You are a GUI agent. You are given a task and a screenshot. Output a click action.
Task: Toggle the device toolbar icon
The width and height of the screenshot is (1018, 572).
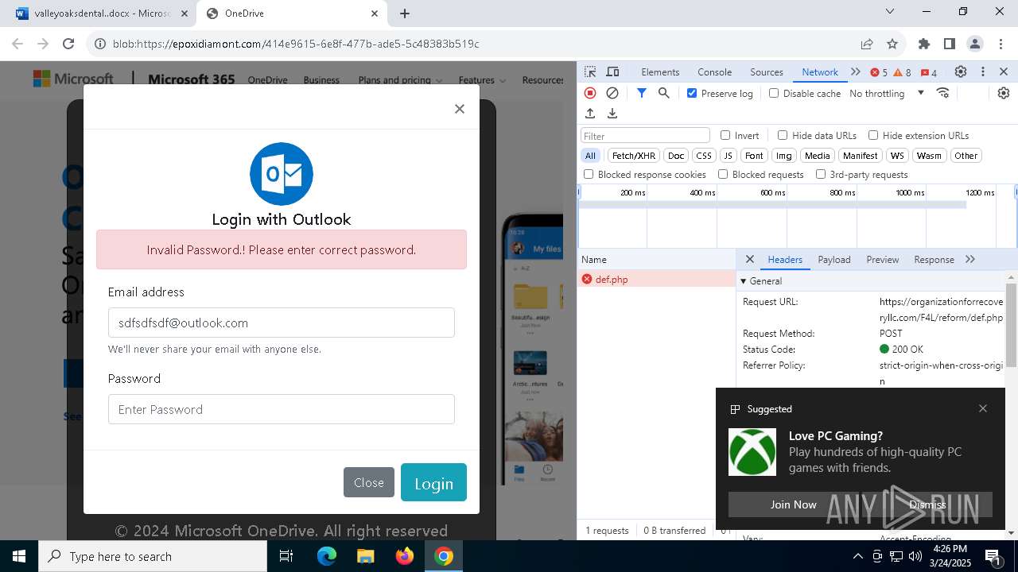click(x=612, y=71)
